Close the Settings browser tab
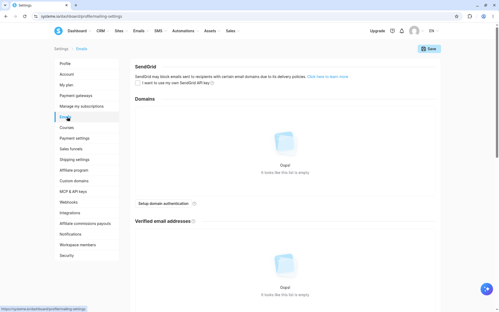This screenshot has height=312, width=499. (x=66, y=5)
